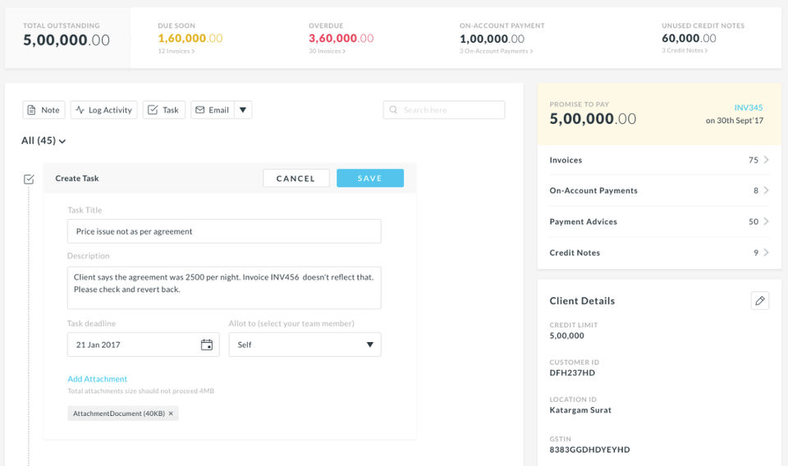Save the new task
Screen dimensions: 788x466
coord(370,178)
